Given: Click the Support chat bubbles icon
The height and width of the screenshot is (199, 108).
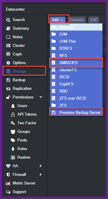Looking at the screenshot, I should [x=8, y=192].
